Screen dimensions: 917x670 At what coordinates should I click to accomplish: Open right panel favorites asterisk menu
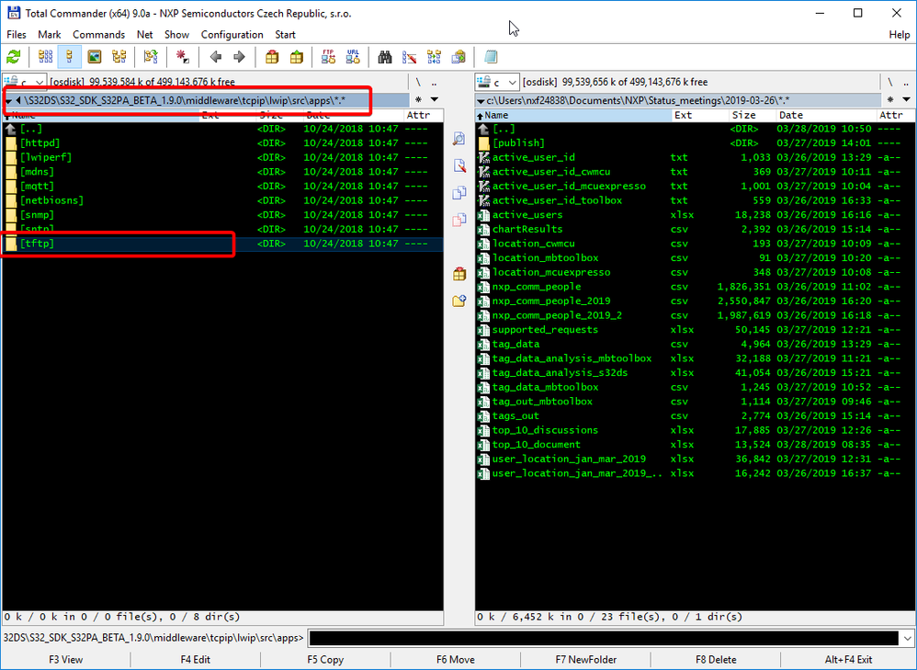pyautogui.click(x=890, y=99)
